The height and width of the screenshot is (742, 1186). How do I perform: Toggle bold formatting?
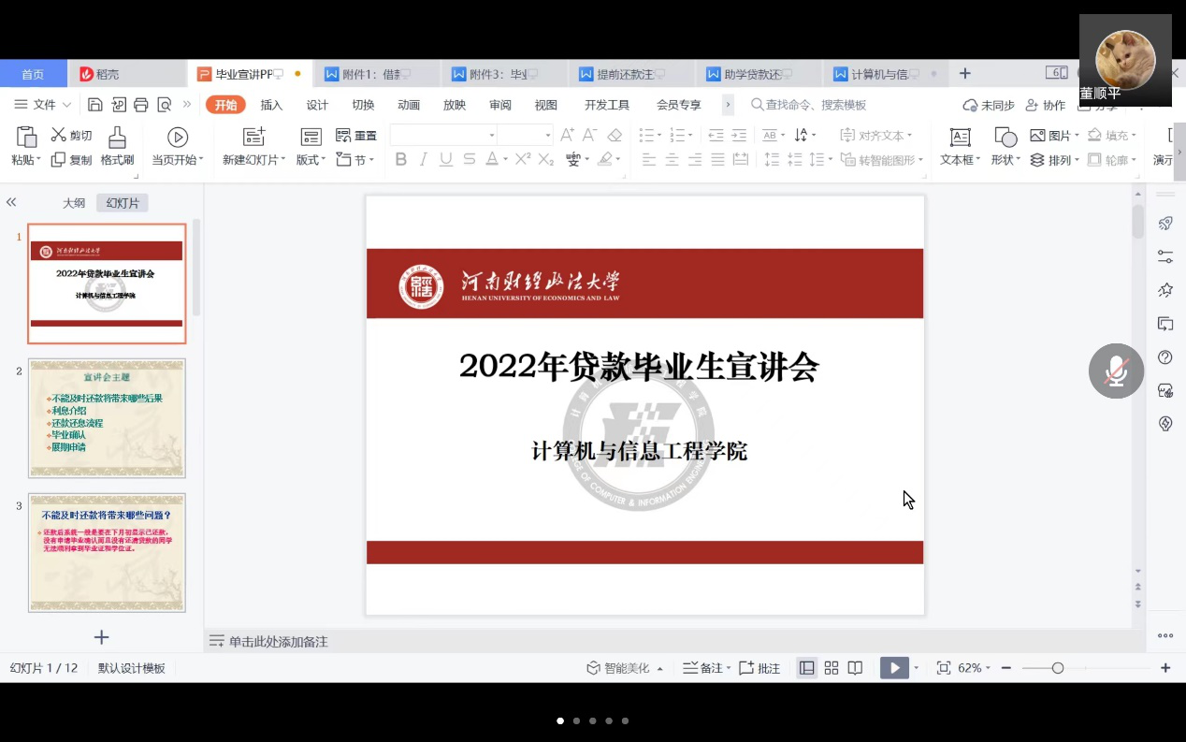coord(401,160)
